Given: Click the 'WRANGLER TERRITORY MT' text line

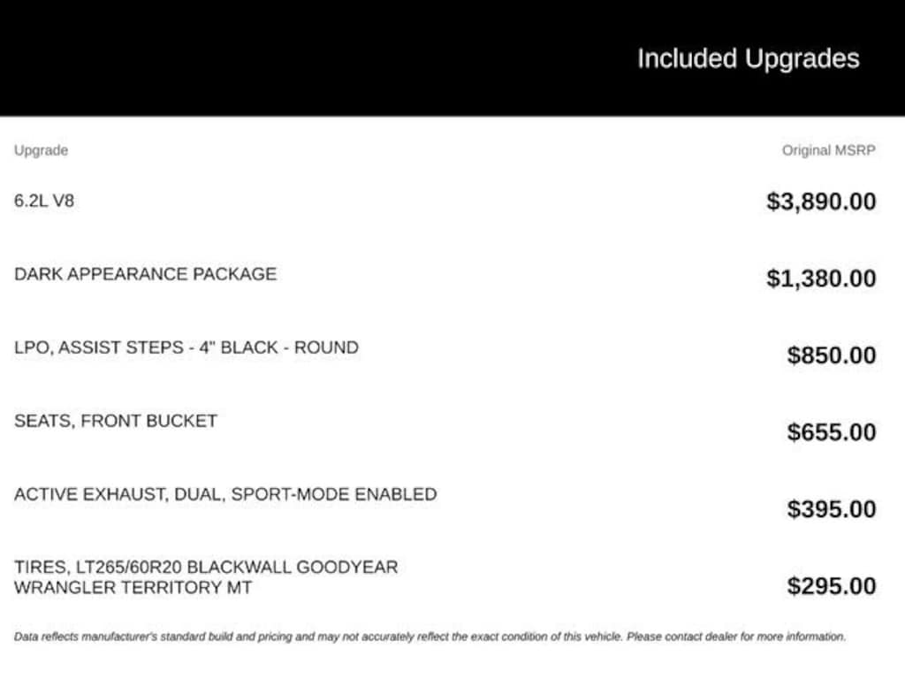Looking at the screenshot, I should [133, 588].
